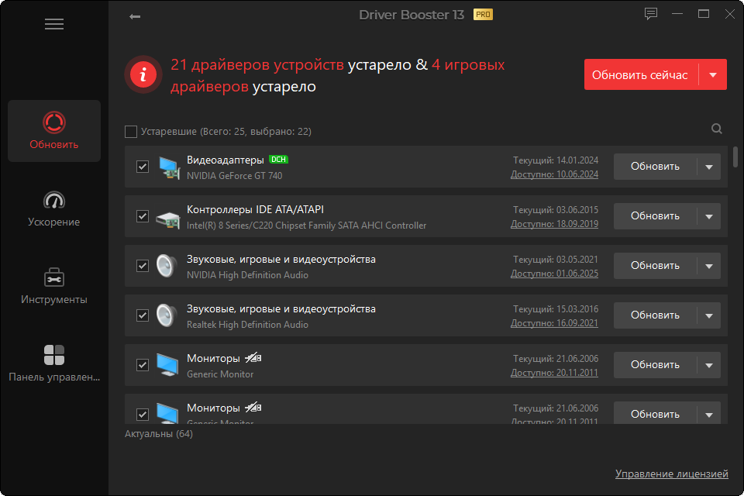Image resolution: width=744 pixels, height=496 pixels.
Task: Select the Обновить tab in sidebar
Action: click(x=54, y=131)
